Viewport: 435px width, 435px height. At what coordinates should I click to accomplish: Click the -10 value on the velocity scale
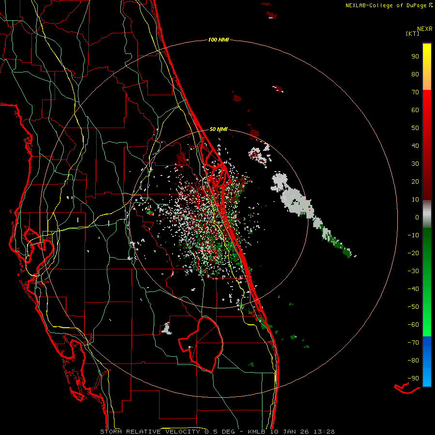413,235
